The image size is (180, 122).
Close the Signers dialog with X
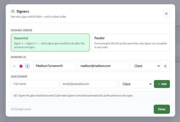click(x=166, y=13)
